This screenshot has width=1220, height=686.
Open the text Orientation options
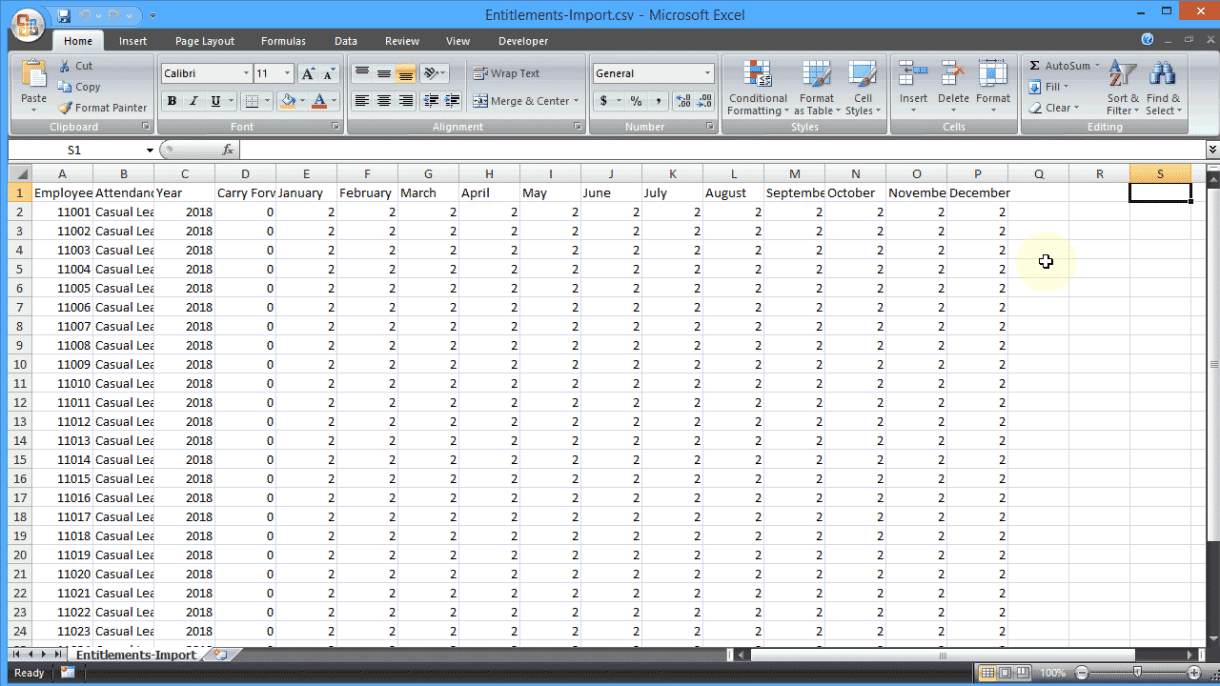(434, 73)
